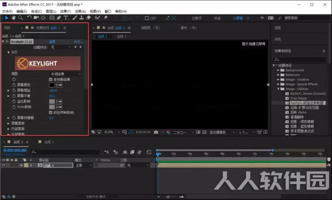Open the active camera 活动摄像机 dropdown
The image size is (332, 200).
pos(222,132)
